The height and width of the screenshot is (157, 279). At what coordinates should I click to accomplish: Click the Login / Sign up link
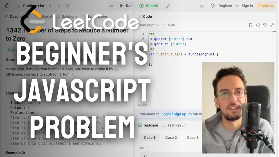(x=174, y=114)
